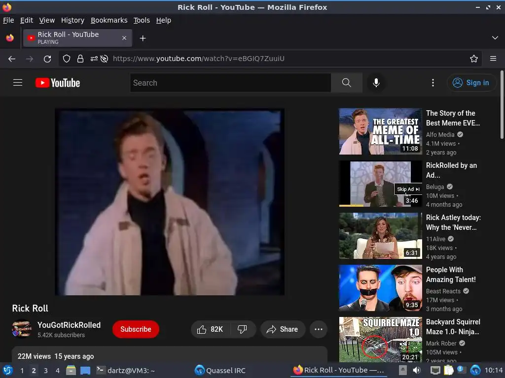Screen dimensions: 505x378
Task: Click the Quassel tray icon near the clock
Action: point(475,370)
